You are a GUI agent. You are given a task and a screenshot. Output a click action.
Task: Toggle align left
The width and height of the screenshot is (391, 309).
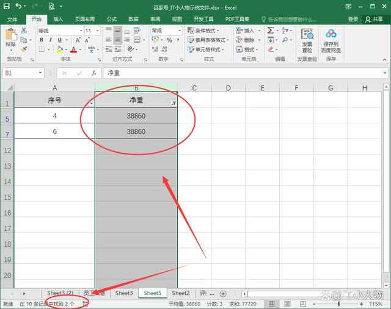click(108, 40)
